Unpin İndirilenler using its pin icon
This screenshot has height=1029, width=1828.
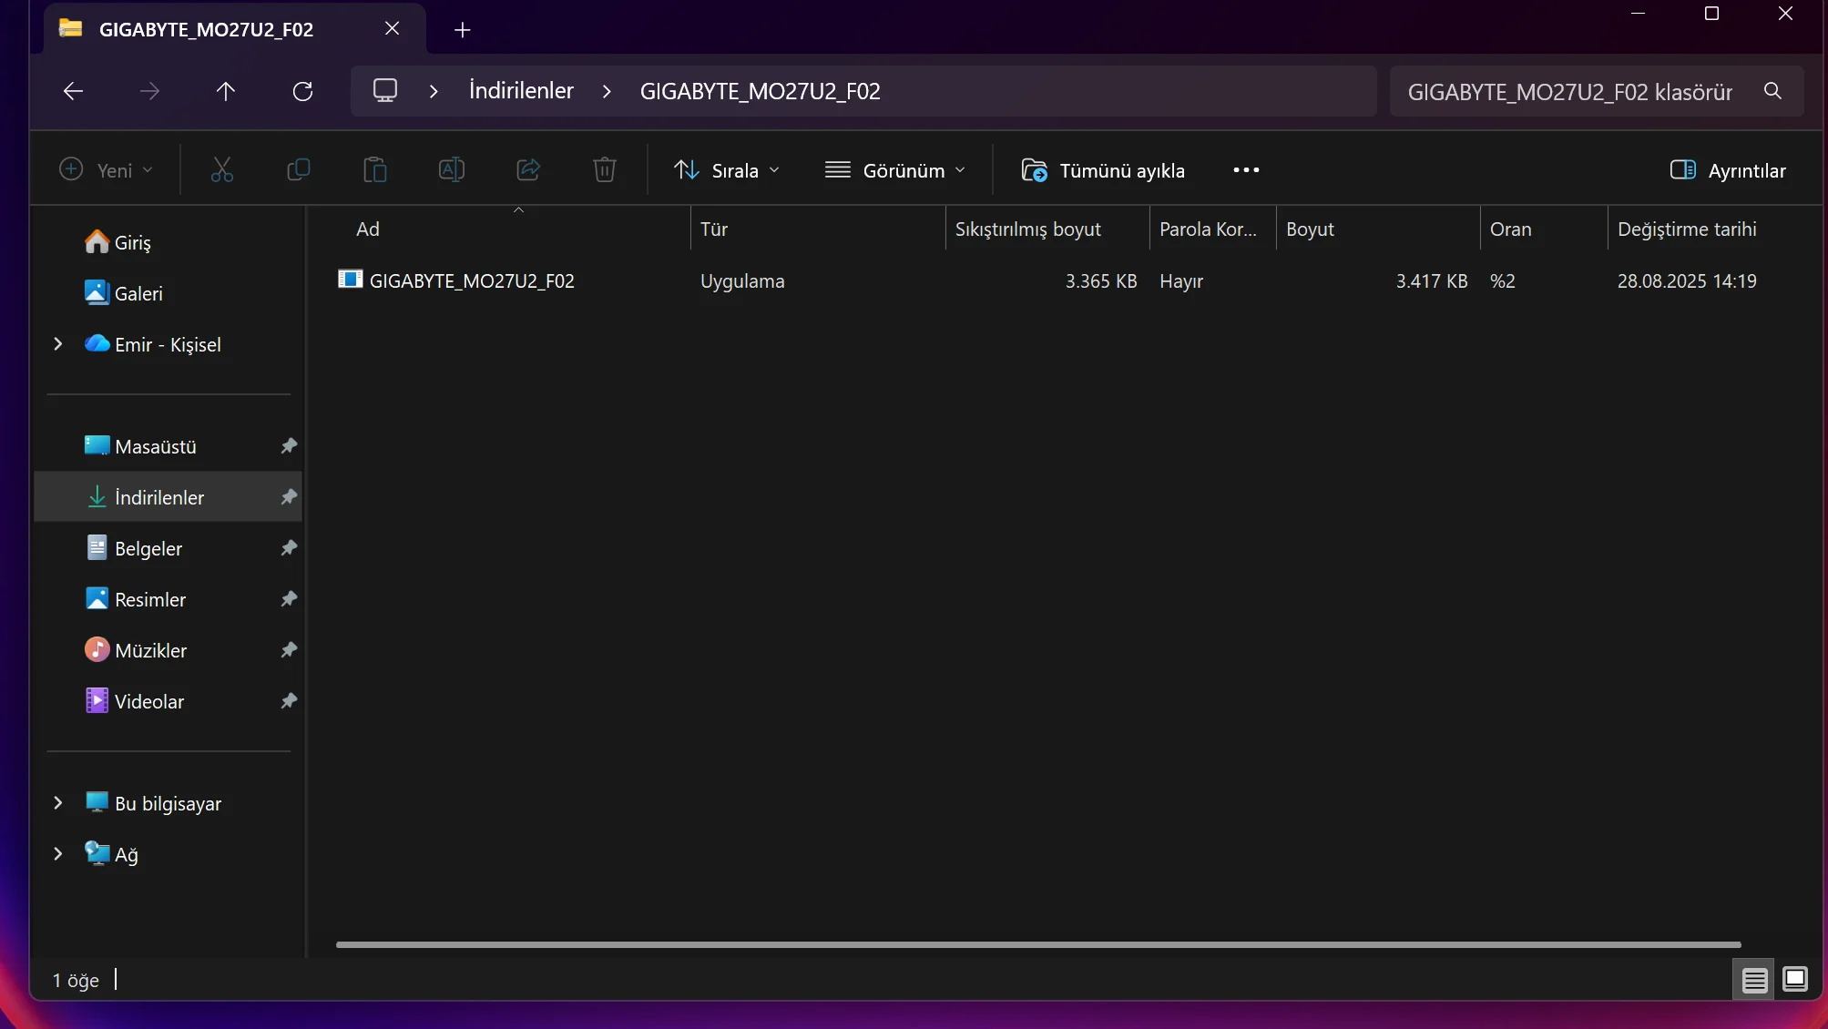(289, 497)
